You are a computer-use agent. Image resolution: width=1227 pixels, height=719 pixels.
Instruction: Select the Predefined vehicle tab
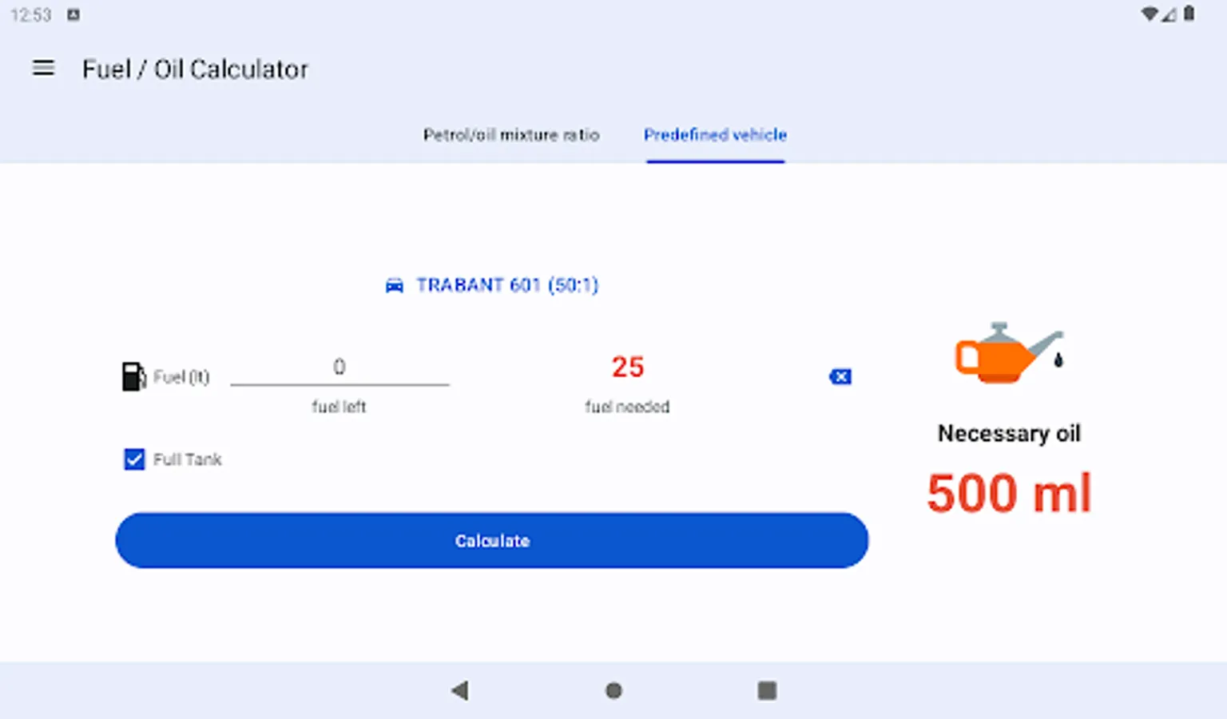[715, 135]
